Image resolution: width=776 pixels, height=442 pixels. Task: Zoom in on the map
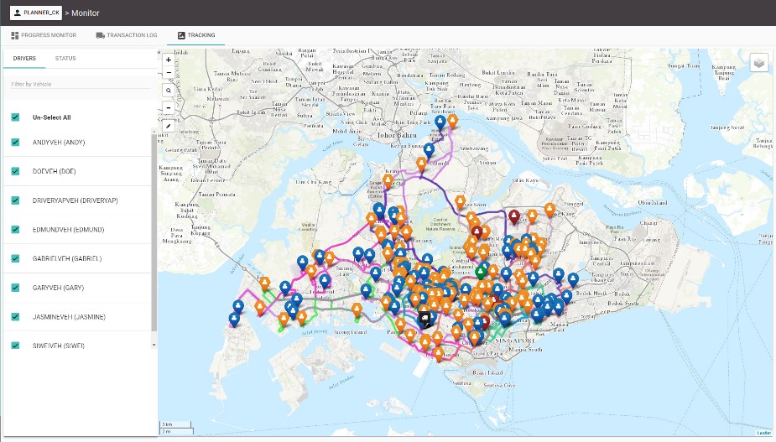click(x=169, y=60)
